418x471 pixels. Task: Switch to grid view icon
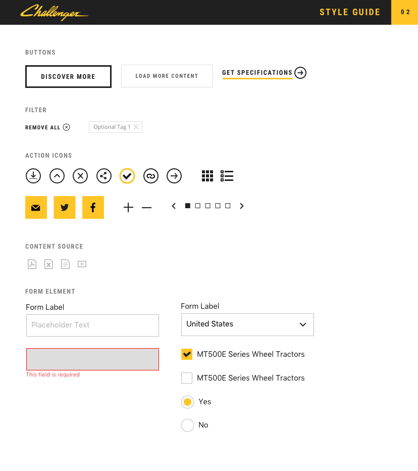click(x=207, y=176)
